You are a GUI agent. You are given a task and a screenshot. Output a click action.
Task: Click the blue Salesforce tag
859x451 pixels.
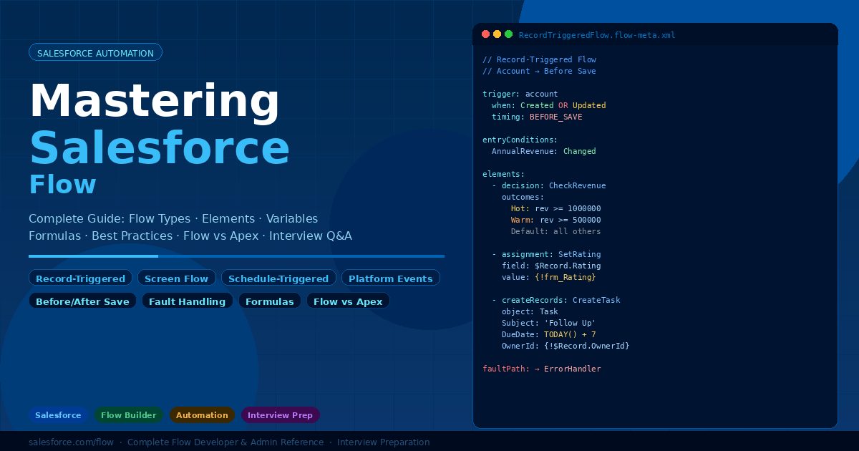point(58,415)
